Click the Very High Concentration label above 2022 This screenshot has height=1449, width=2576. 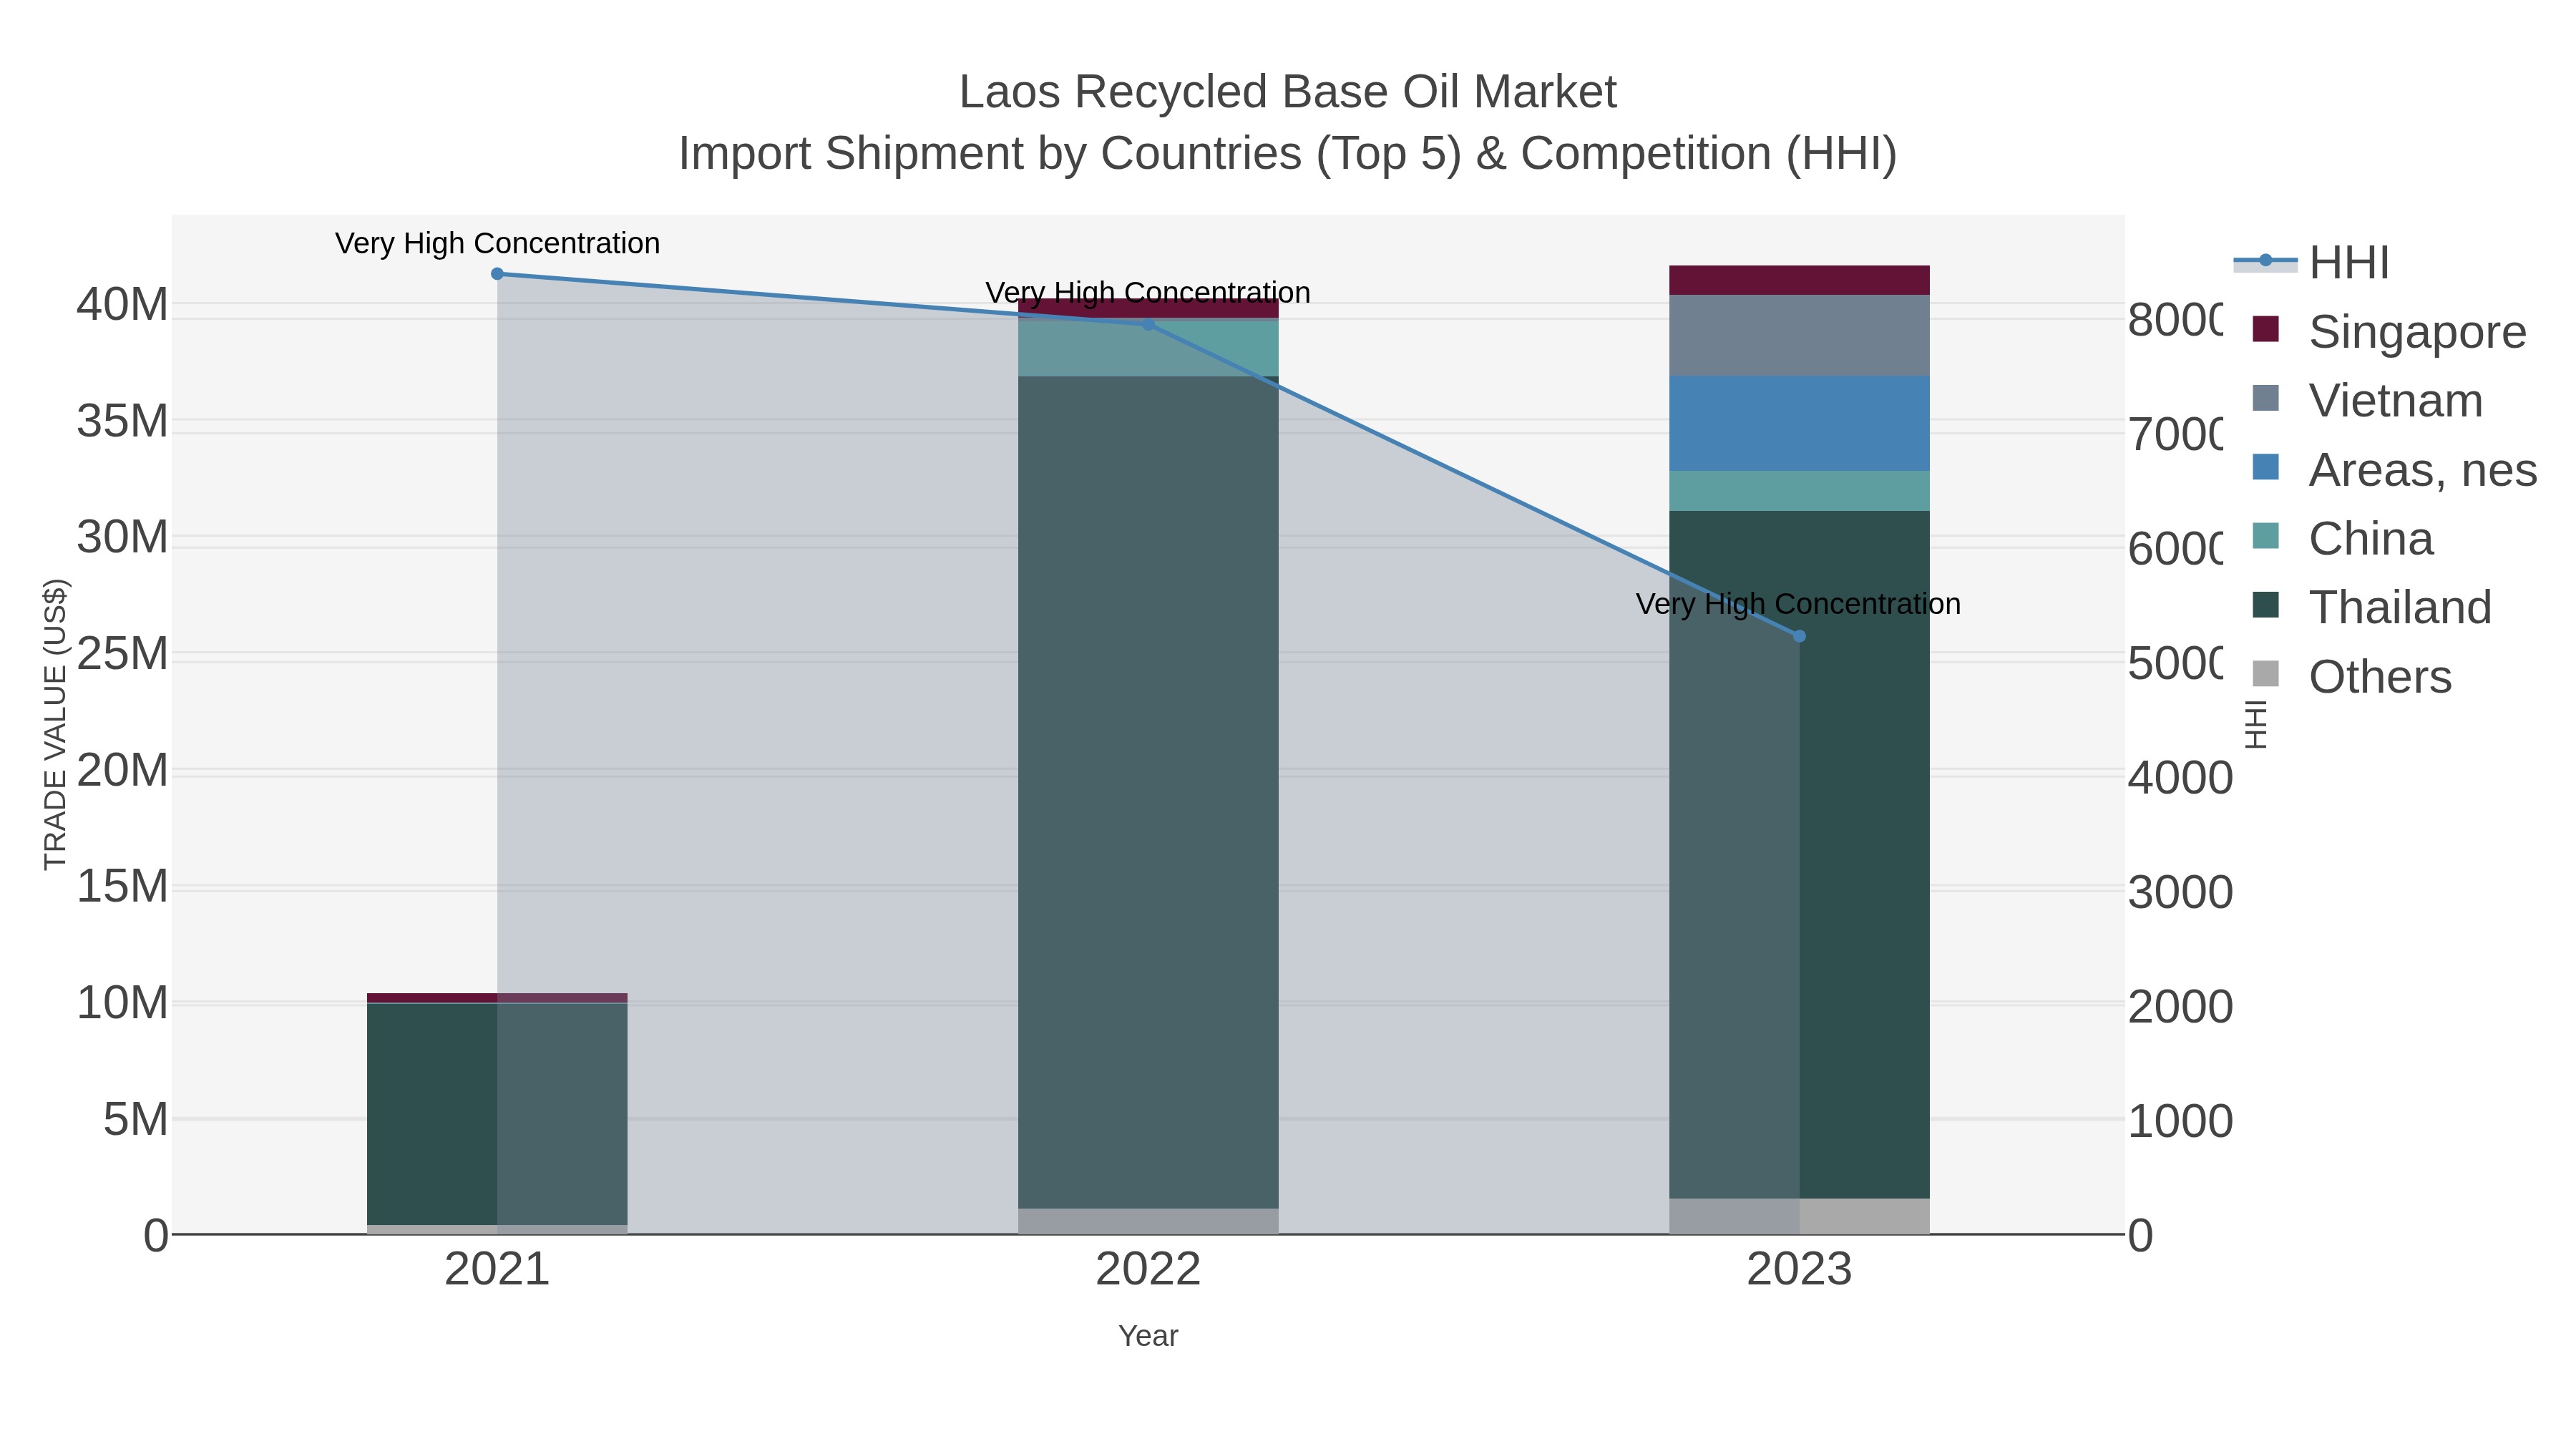1148,293
